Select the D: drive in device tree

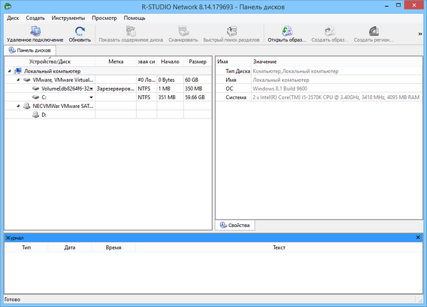[x=44, y=115]
